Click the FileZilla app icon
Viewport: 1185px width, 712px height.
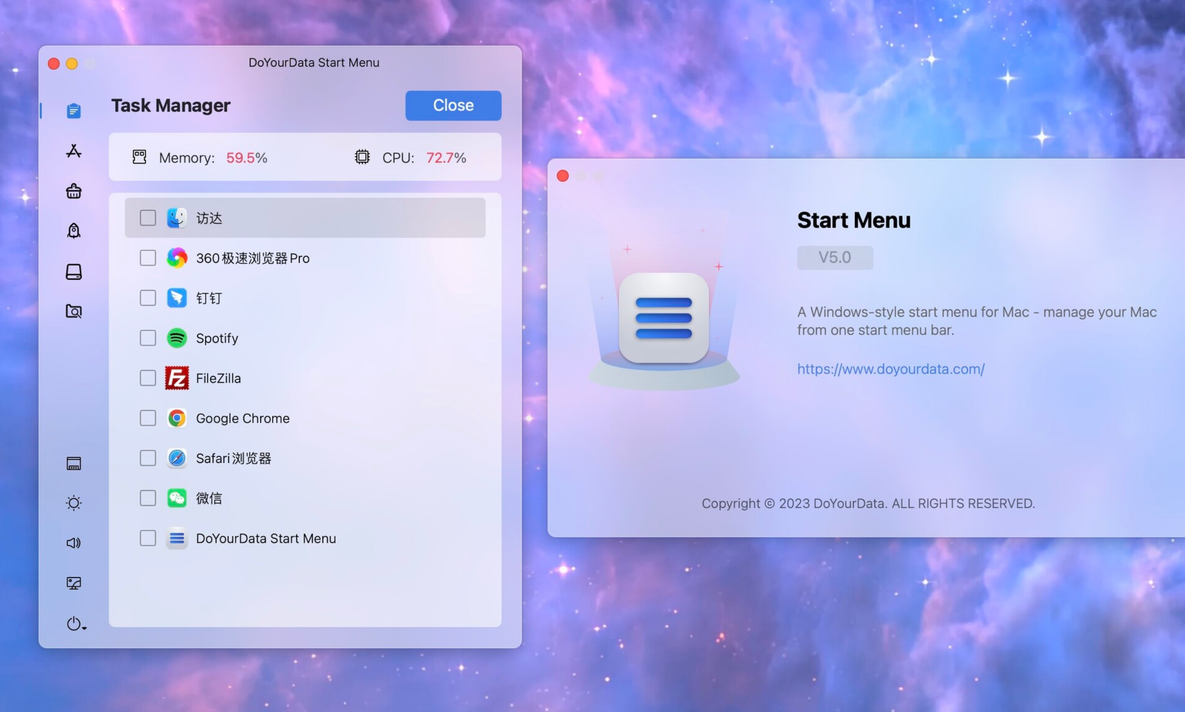177,378
